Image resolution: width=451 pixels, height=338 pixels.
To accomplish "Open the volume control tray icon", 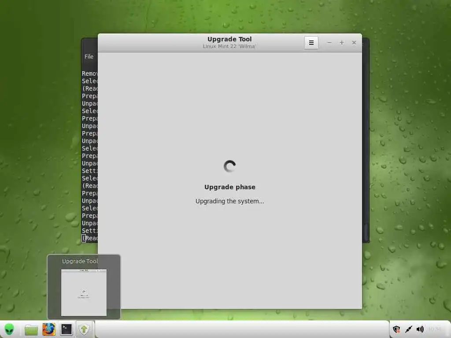I will click(420, 329).
